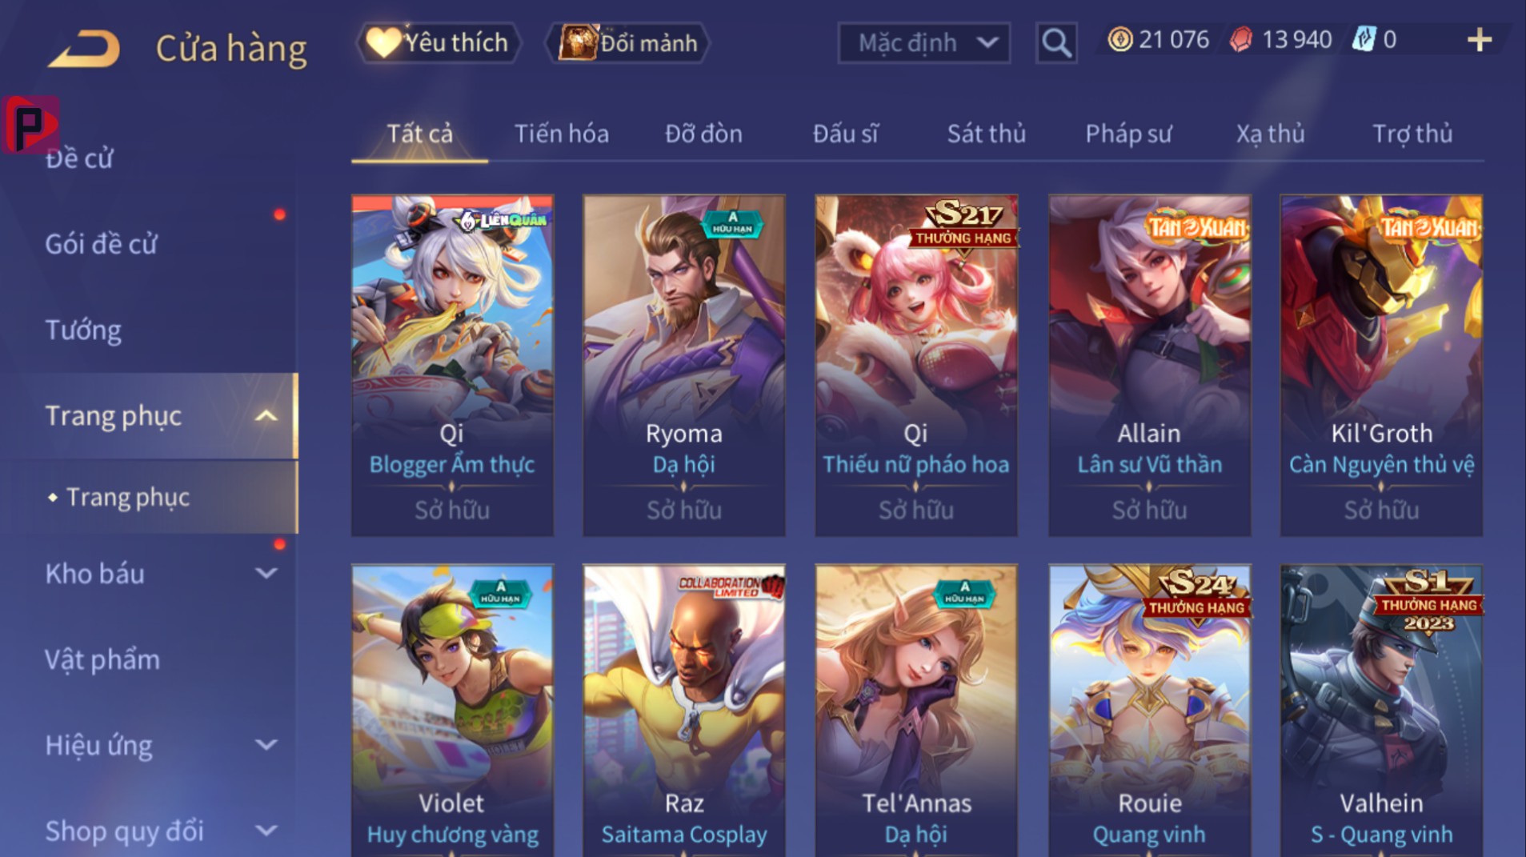Viewport: 1526px width, 857px height.
Task: Collapse the Trang phục menu chevron
Action: [266, 416]
